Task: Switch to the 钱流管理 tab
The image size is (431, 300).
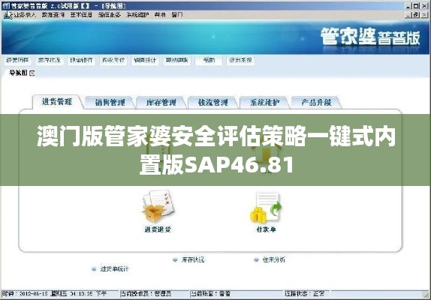Action: click(212, 103)
